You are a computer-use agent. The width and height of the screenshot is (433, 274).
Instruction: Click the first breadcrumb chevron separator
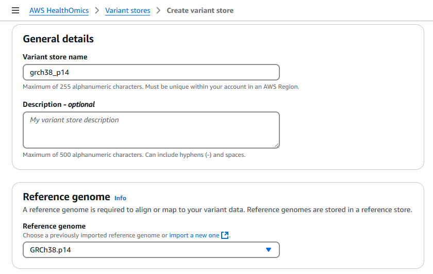pyautogui.click(x=97, y=10)
